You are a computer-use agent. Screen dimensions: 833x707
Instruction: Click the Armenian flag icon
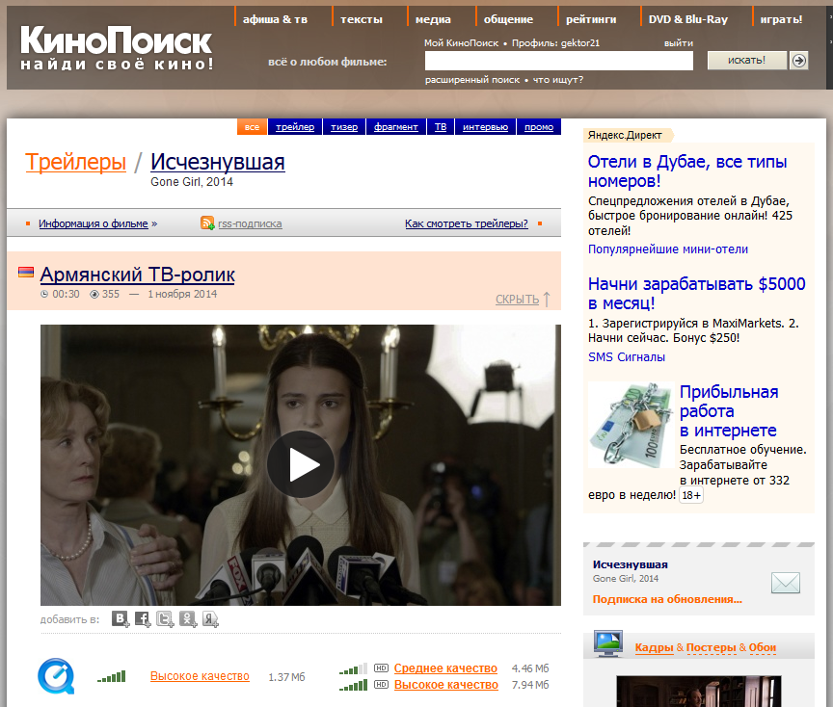click(26, 273)
